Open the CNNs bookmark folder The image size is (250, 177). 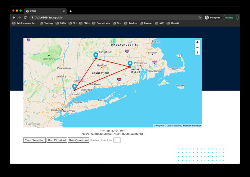coord(84,23)
